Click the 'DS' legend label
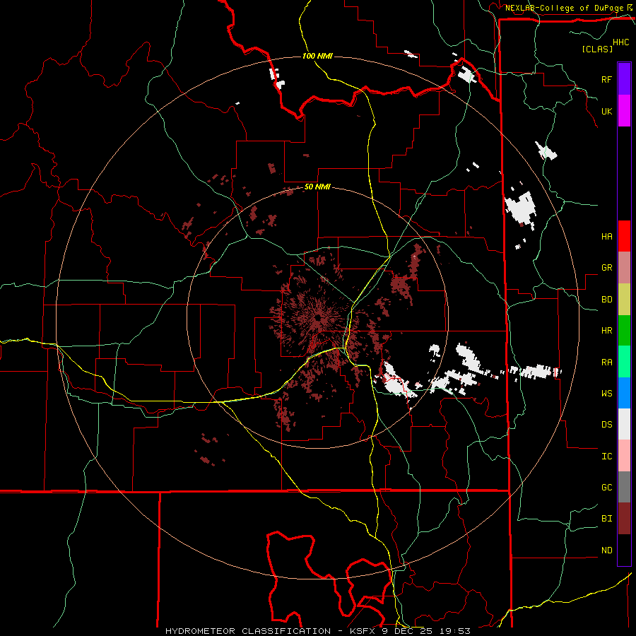This screenshot has width=636, height=636. pos(606,425)
